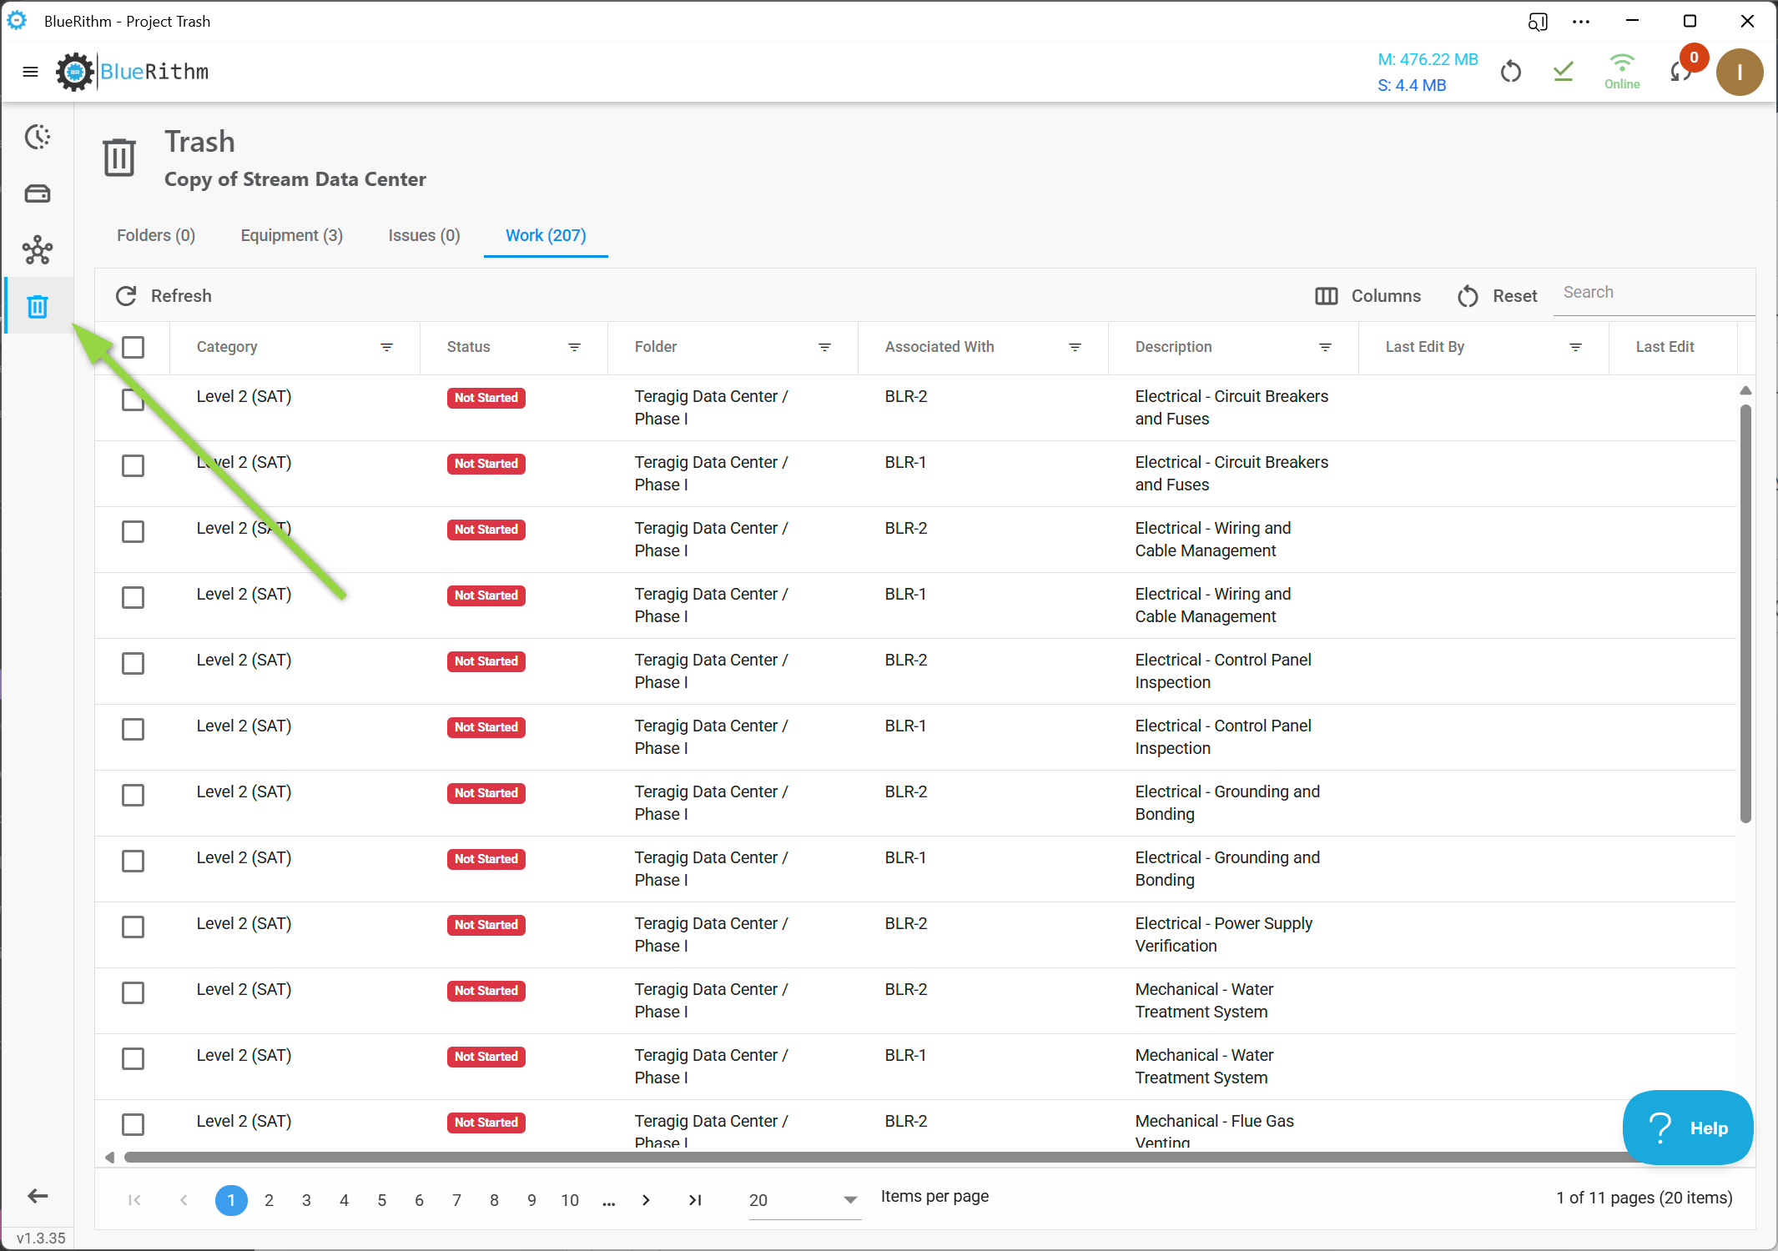
Task: Click the Columns button
Action: [x=1367, y=296]
